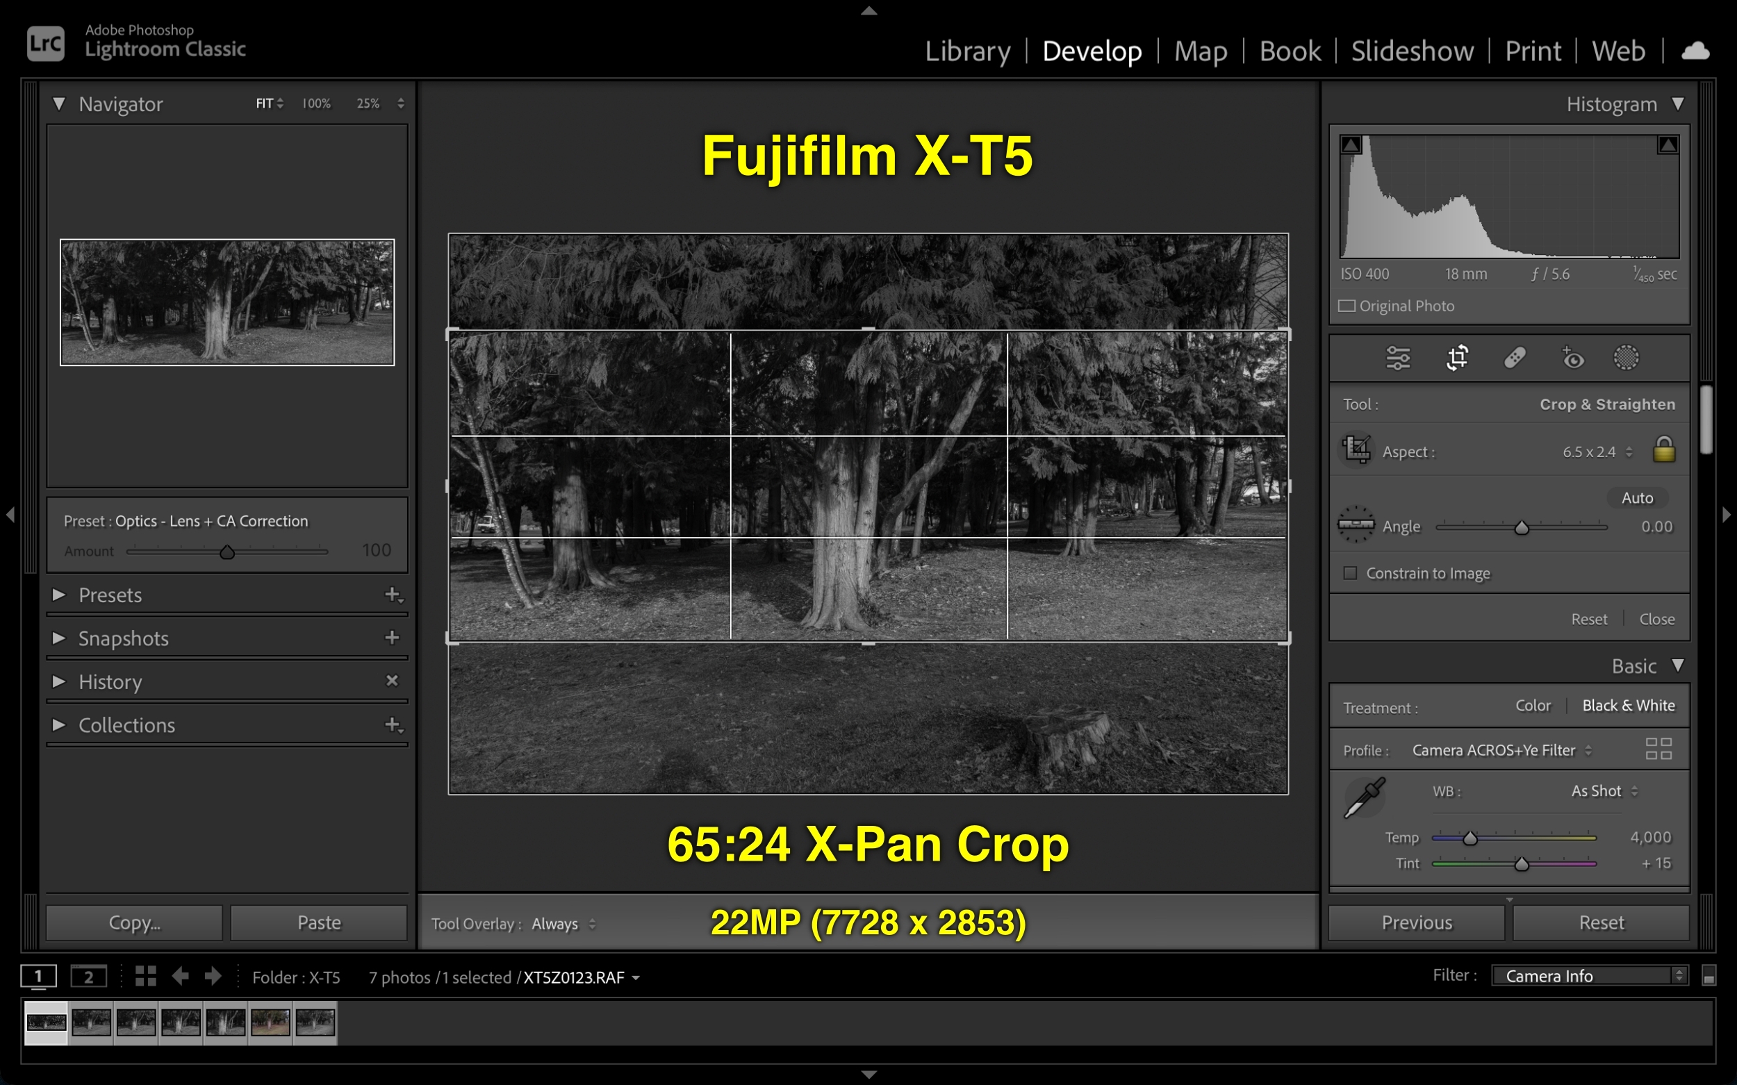Expand the History panel
The width and height of the screenshot is (1737, 1085).
point(59,681)
